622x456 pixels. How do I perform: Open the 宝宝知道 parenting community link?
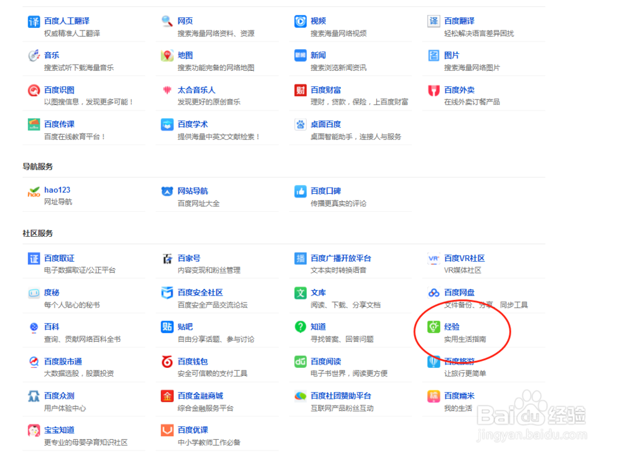[x=60, y=429]
